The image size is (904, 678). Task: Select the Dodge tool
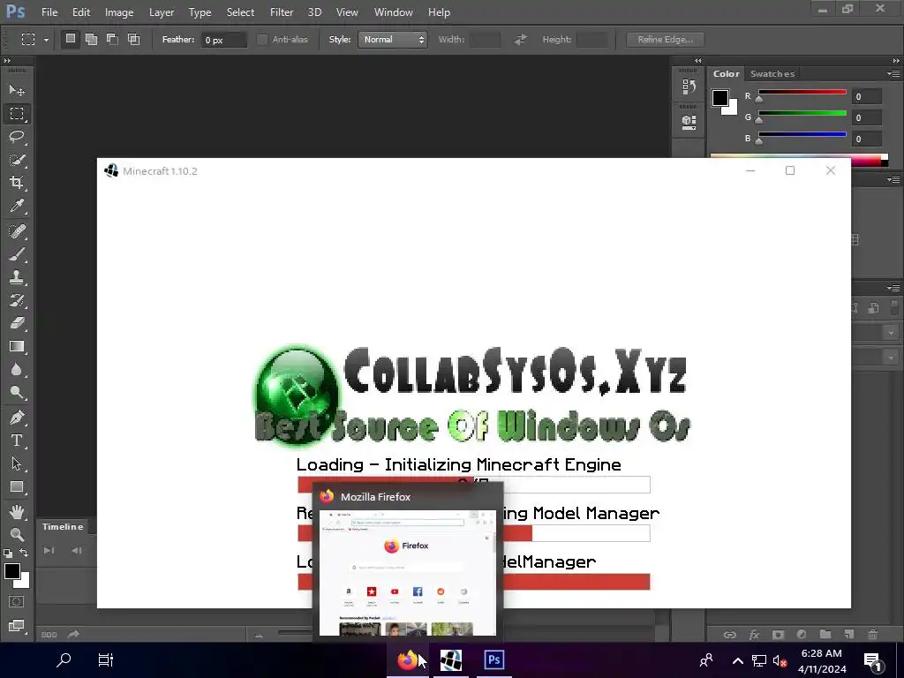(x=17, y=393)
